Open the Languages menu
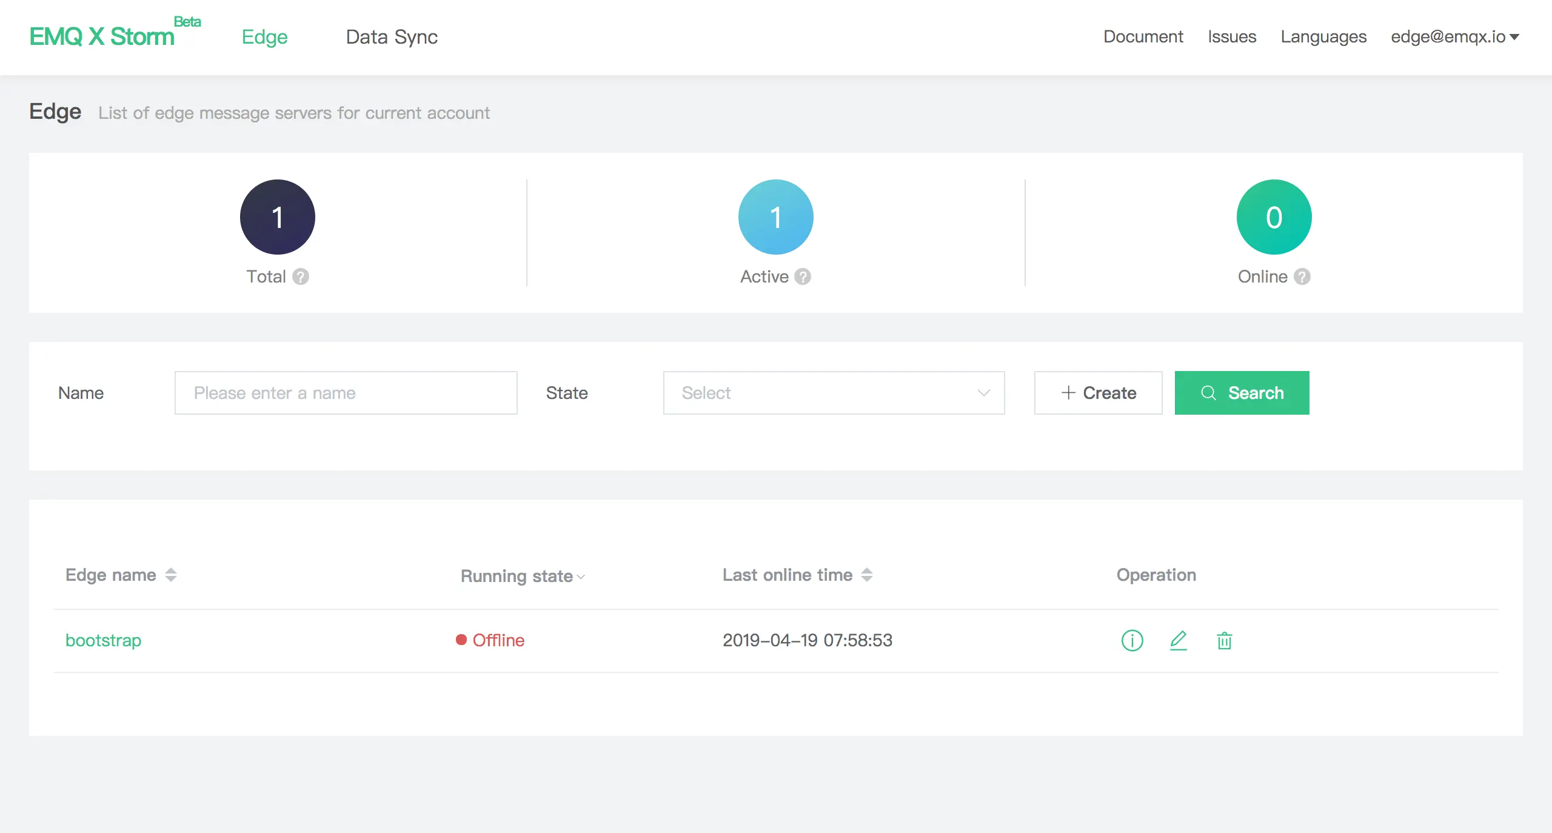The image size is (1552, 833). (1323, 37)
